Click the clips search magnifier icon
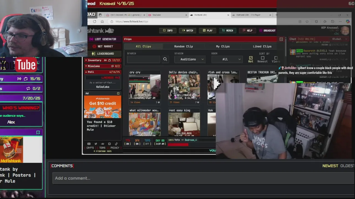The image size is (355, 199). pos(165,59)
